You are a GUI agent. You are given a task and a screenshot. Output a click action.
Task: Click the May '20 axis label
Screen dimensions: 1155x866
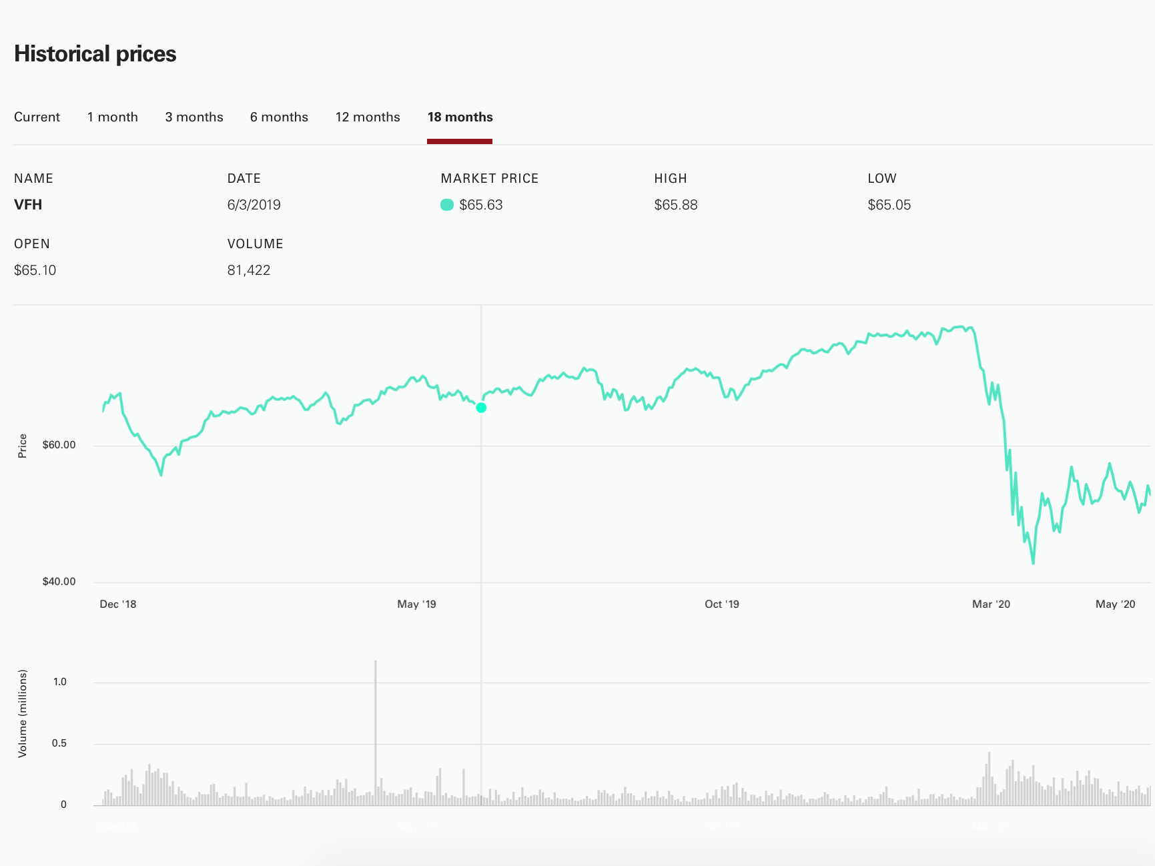point(1115,604)
